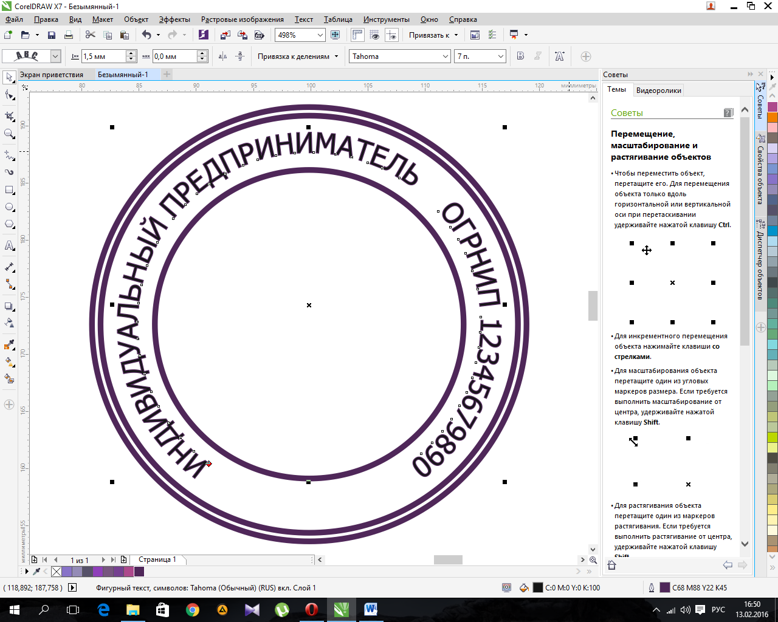The image size is (778, 622).
Task: Toggle show grid
Action: 374,35
